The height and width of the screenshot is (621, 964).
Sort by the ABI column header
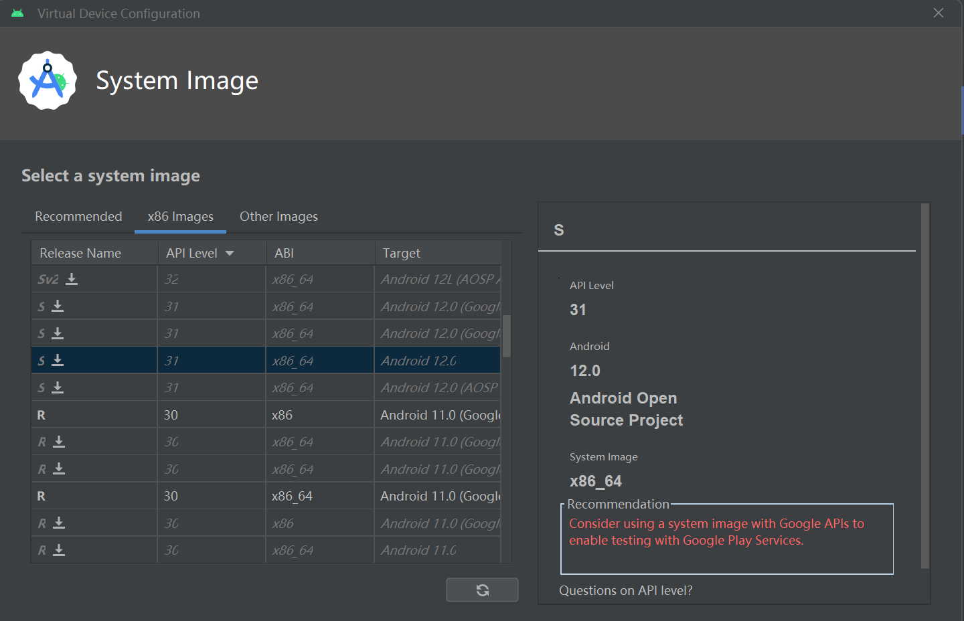[321, 253]
